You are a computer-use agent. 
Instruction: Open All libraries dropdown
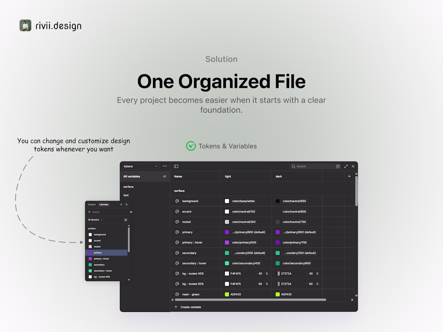(95, 220)
